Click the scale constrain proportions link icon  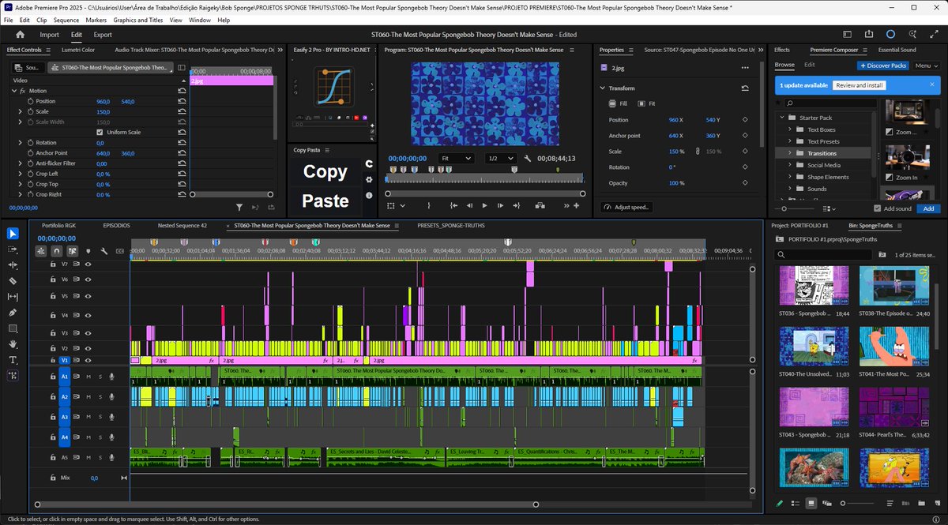698,152
